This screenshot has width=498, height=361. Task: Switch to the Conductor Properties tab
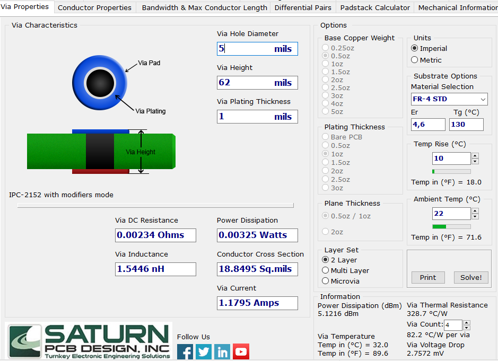(94, 7)
